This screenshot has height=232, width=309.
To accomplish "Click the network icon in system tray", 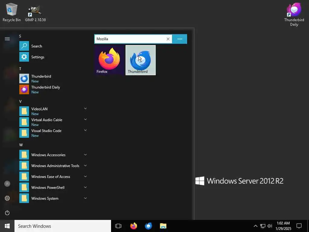I will [x=263, y=226].
